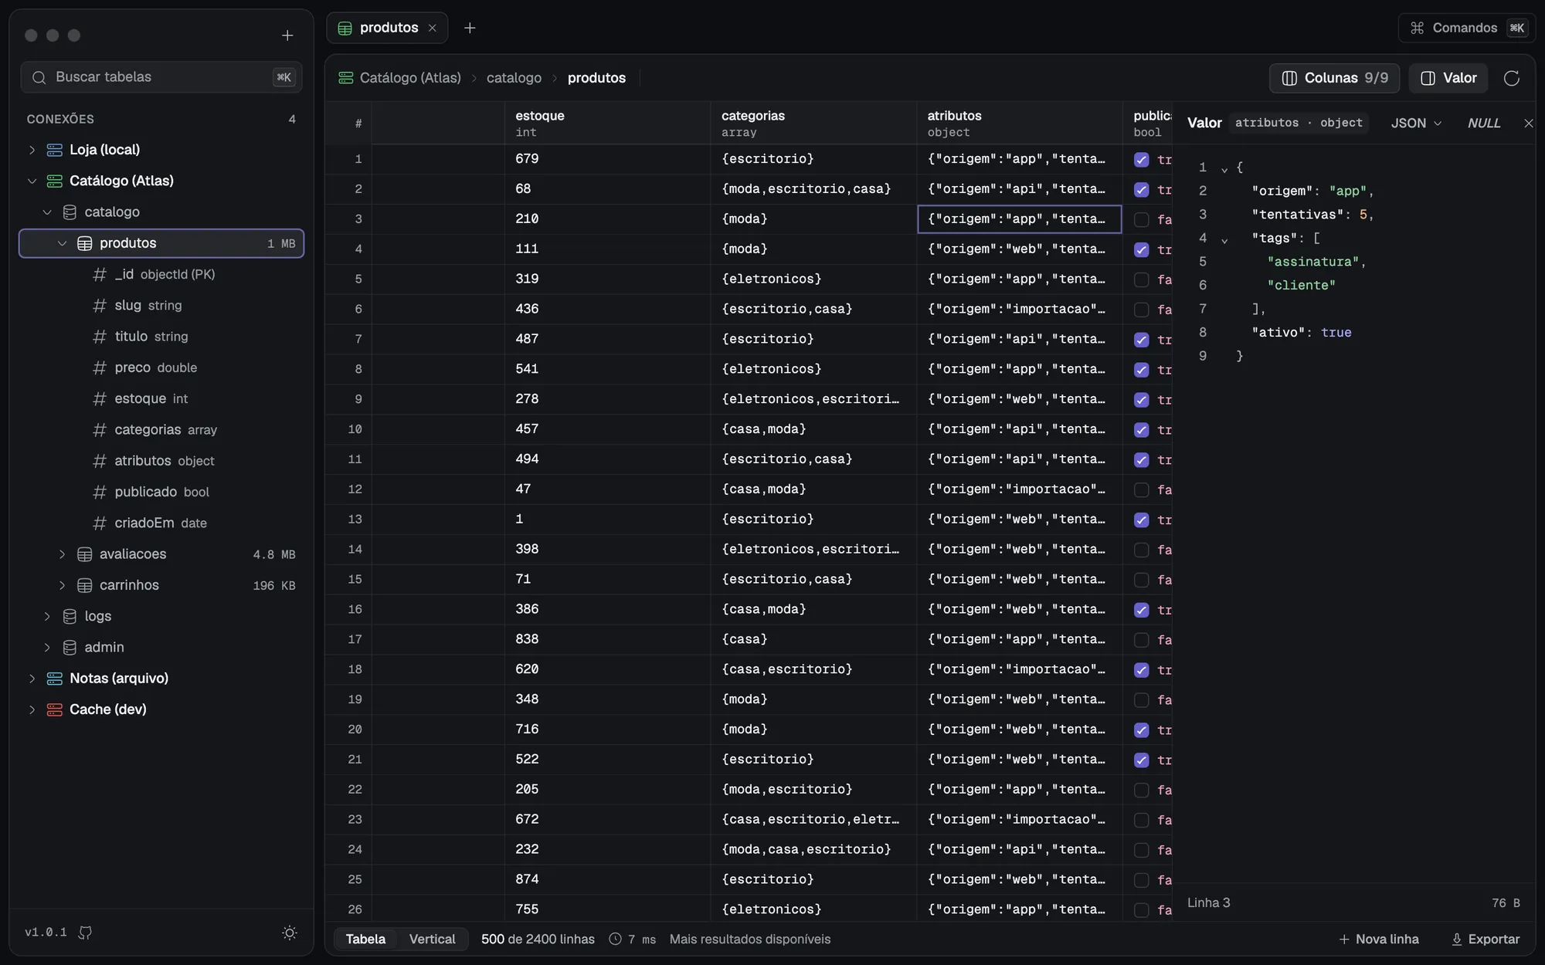Expand the Loja (local) connection
1545x965 pixels.
[x=32, y=150]
